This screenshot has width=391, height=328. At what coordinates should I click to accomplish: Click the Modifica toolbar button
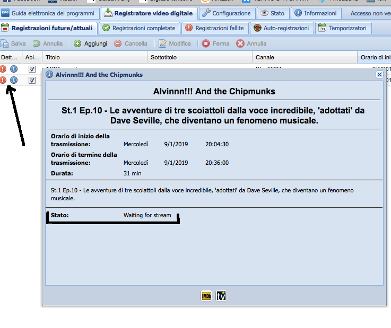(175, 43)
